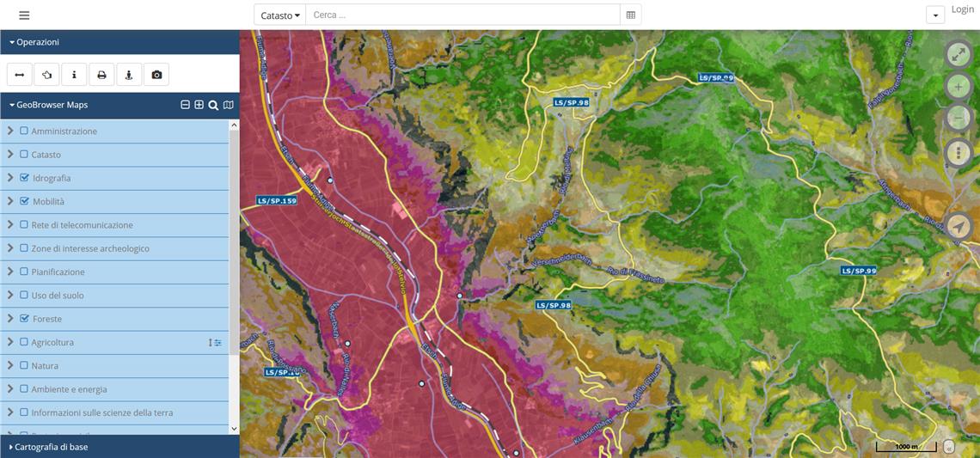Open the search layers magnifier icon
Viewport: 980px width, 458px height.
coord(213,105)
